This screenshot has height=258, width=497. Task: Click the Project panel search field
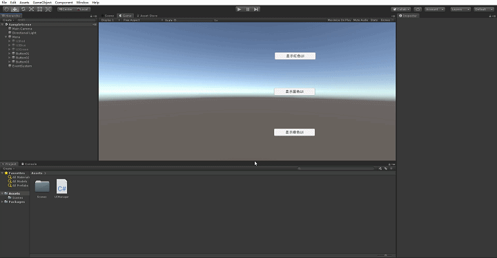pyautogui.click(x=336, y=169)
